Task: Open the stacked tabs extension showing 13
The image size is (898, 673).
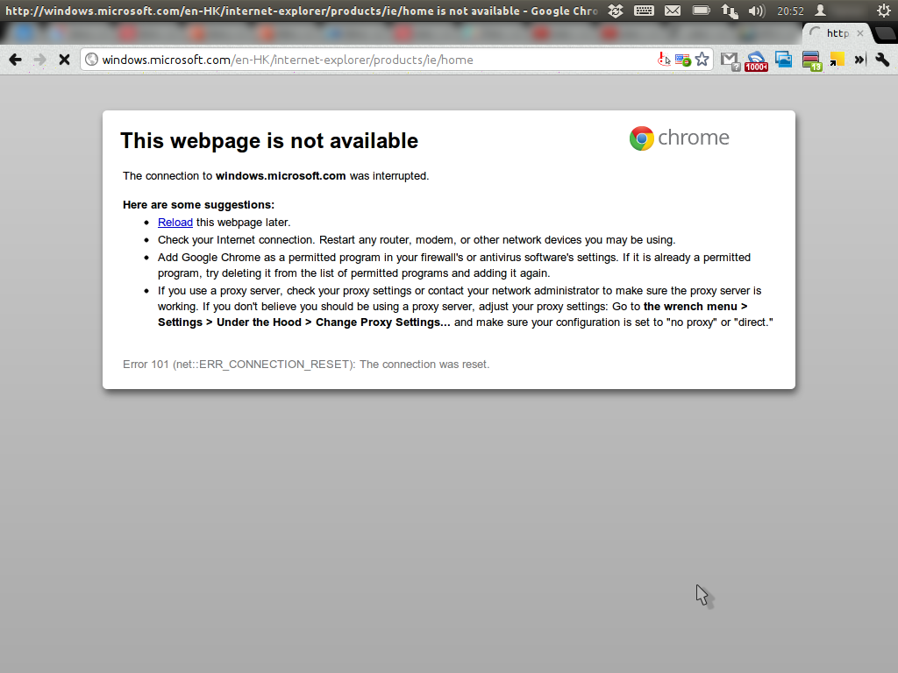Action: (x=811, y=60)
